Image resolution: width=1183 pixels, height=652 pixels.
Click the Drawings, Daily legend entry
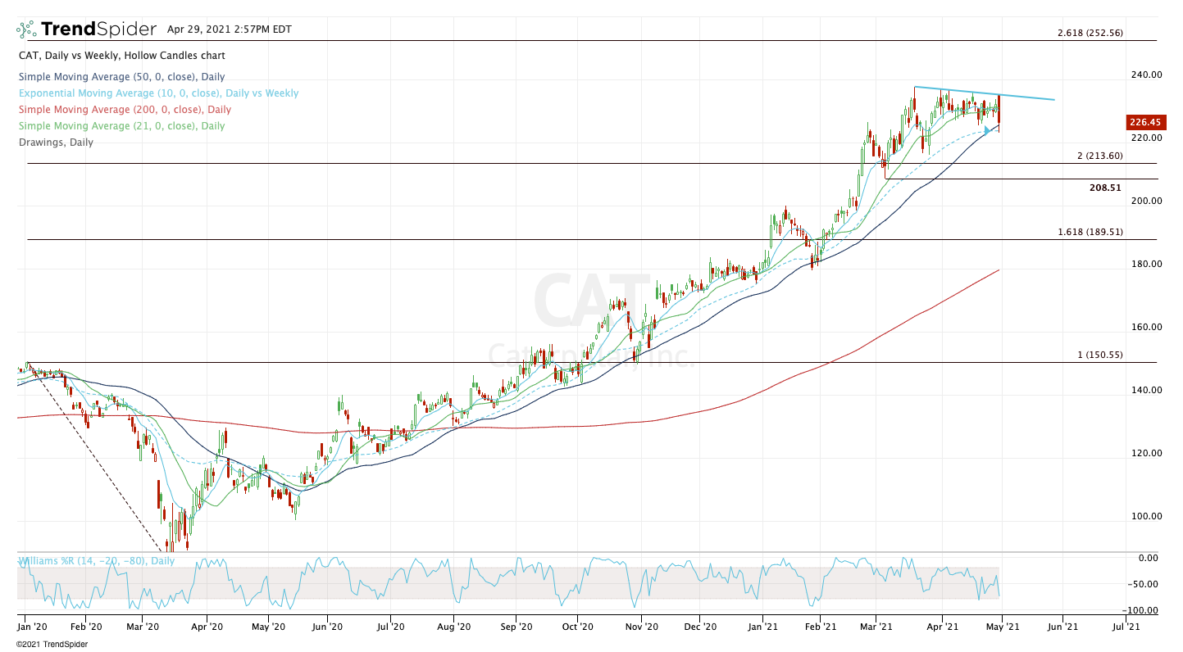click(x=56, y=143)
